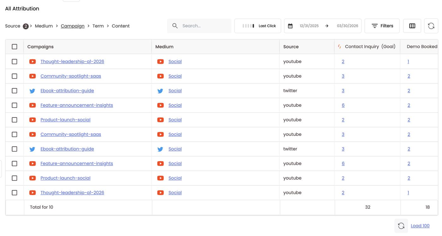Select the total value 18 in the footer
Image resolution: width=442 pixels, height=236 pixels.
tap(427, 207)
